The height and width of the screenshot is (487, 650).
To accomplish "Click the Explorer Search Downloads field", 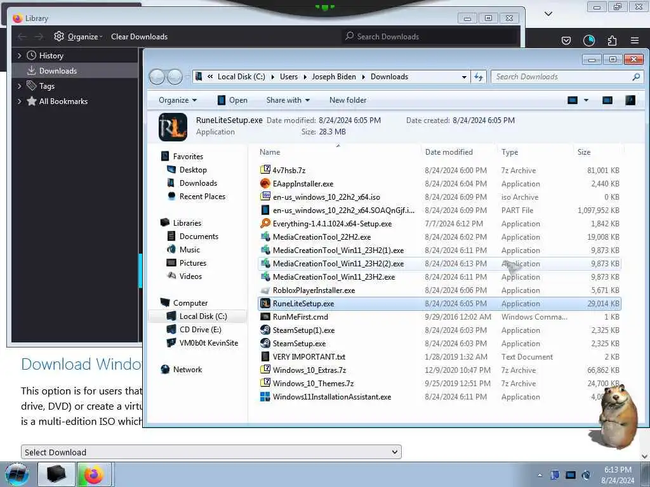I will (x=567, y=77).
